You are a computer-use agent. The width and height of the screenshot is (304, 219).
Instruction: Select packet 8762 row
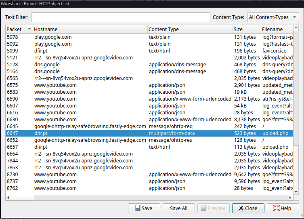click(149, 188)
